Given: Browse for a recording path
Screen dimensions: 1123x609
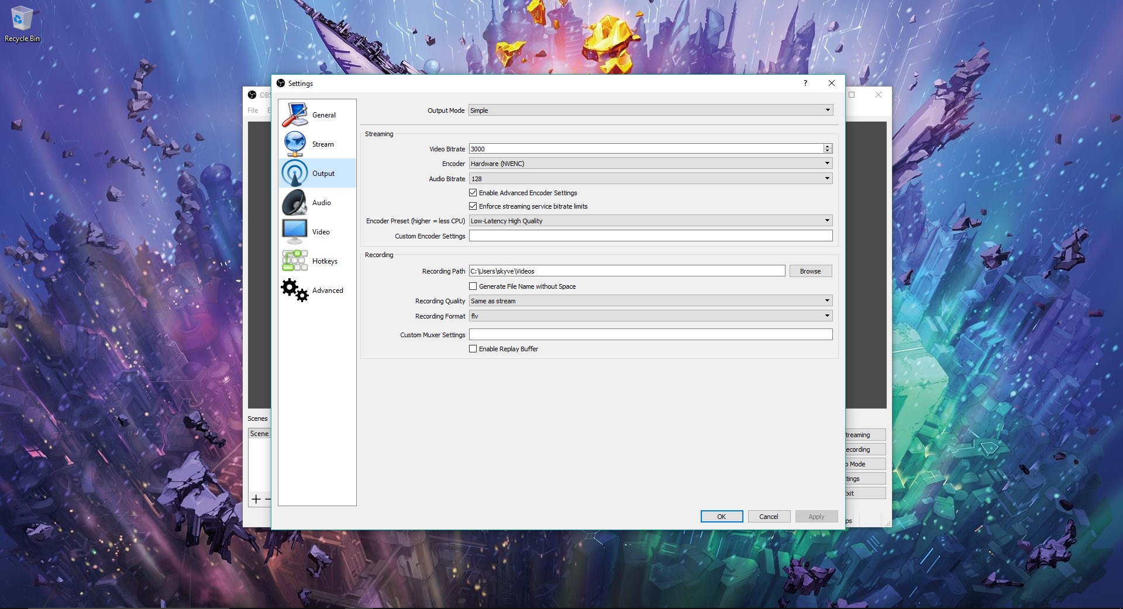Looking at the screenshot, I should 811,271.
